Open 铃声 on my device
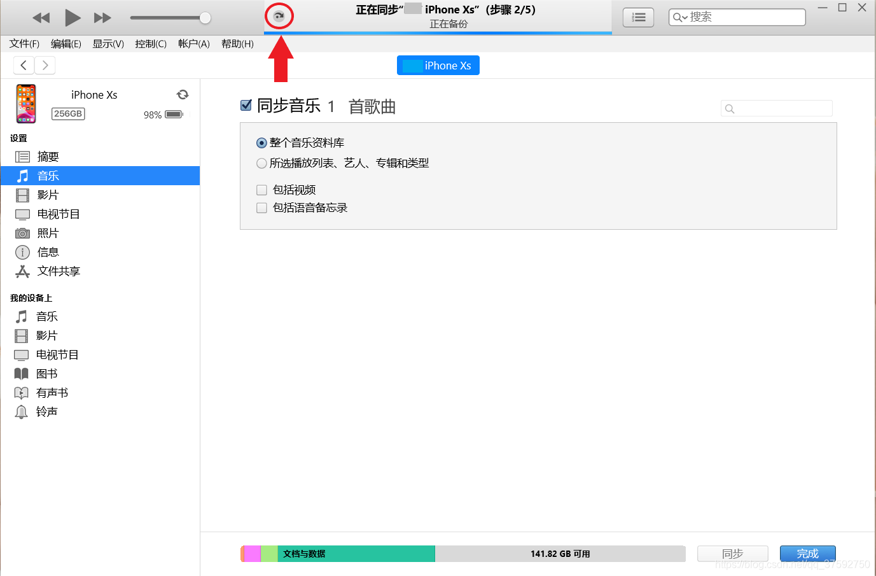The image size is (876, 576). (101, 412)
